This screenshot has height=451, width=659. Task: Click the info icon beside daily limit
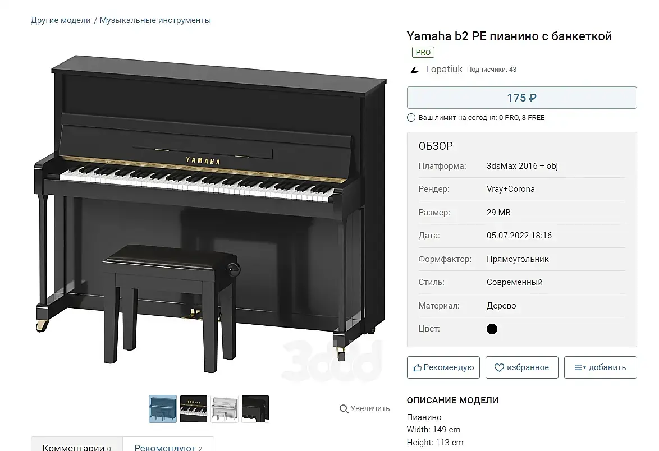[x=411, y=118]
